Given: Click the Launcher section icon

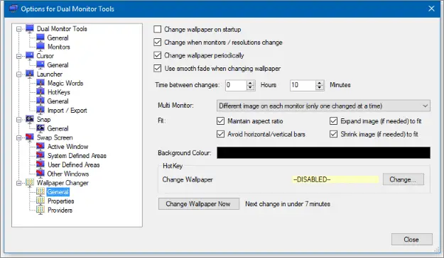Looking at the screenshot, I should pos(29,74).
